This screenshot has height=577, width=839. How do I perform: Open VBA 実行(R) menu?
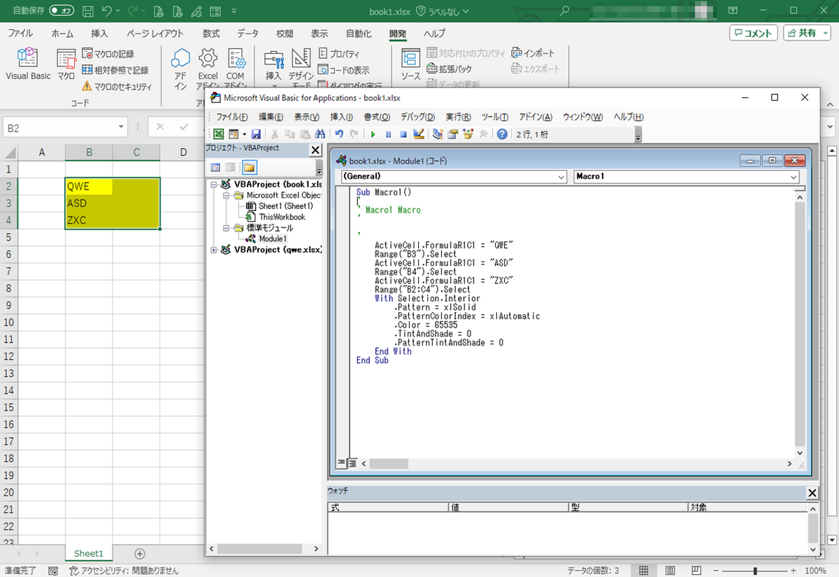click(458, 117)
